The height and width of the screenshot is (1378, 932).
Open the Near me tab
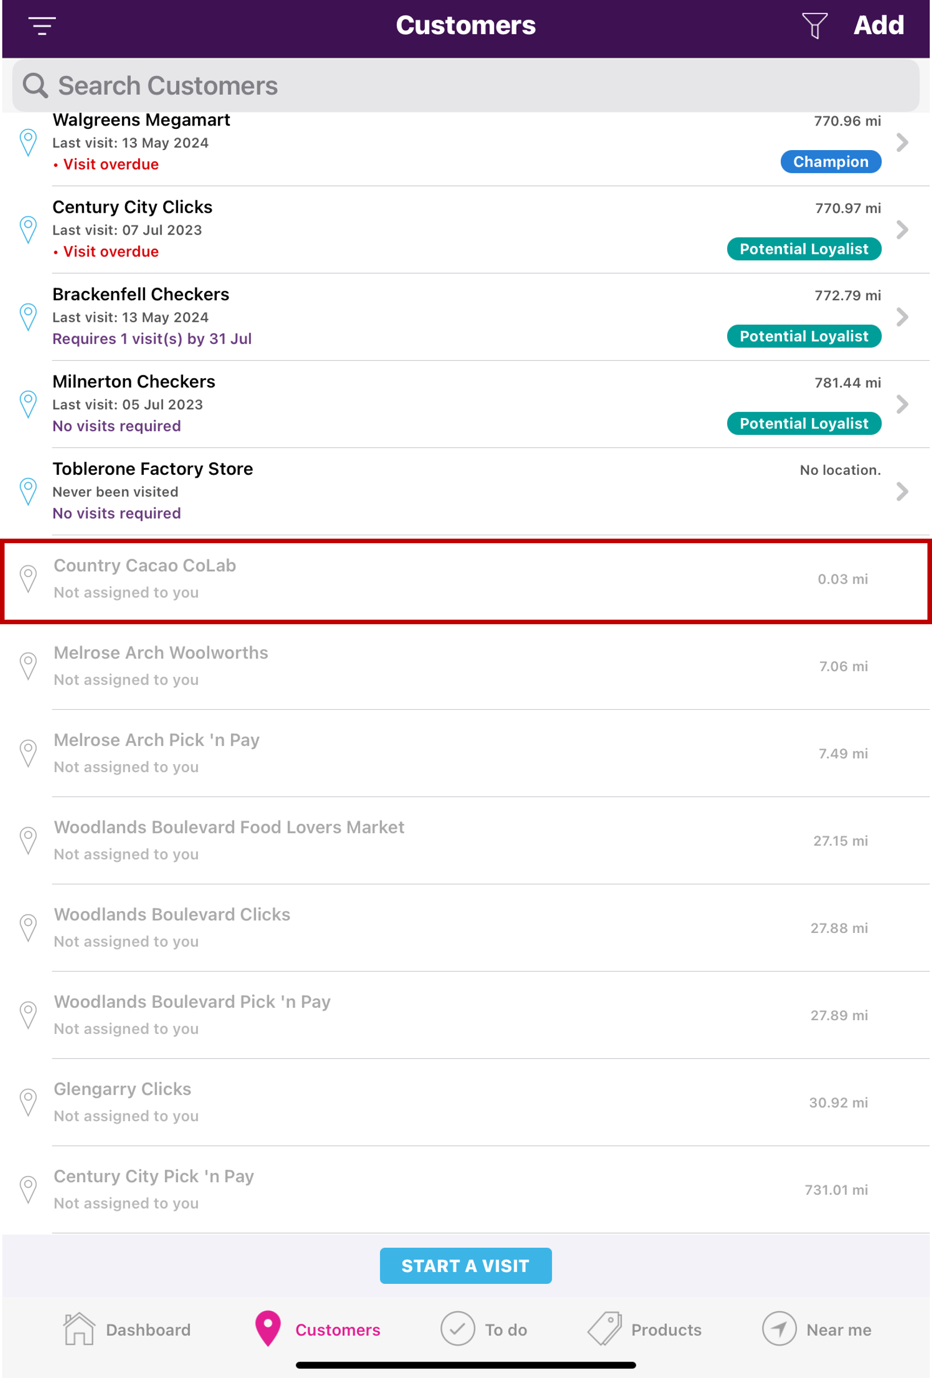(816, 1329)
